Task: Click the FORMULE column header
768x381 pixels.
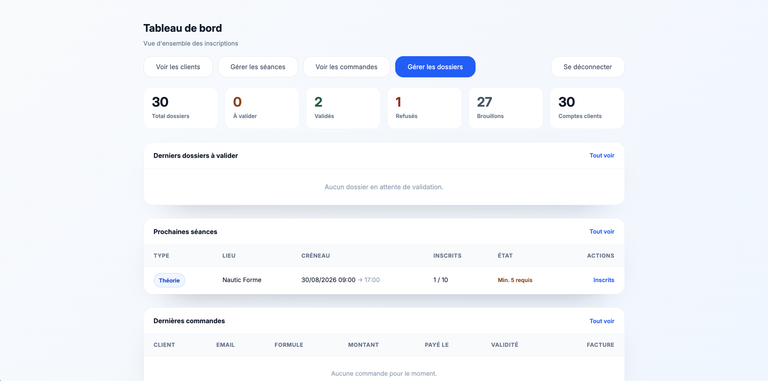Action: (x=289, y=345)
